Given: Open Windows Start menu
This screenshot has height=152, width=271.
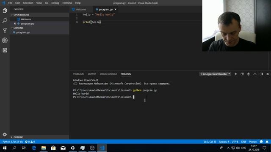Looking at the screenshot, I should 5,148.
